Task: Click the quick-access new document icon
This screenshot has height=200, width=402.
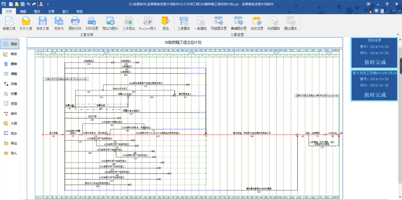Action: tap(11, 4)
